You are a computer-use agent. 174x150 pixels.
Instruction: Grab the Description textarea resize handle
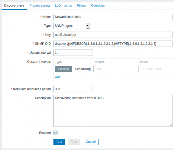[171, 125]
